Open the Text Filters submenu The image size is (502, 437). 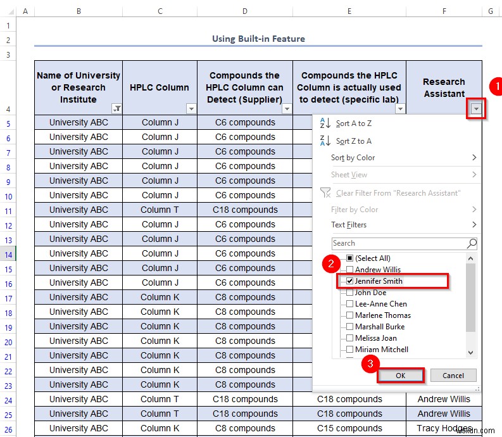pyautogui.click(x=405, y=225)
